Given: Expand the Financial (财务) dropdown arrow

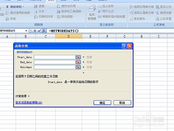Looking at the screenshot, I should pos(18,19).
